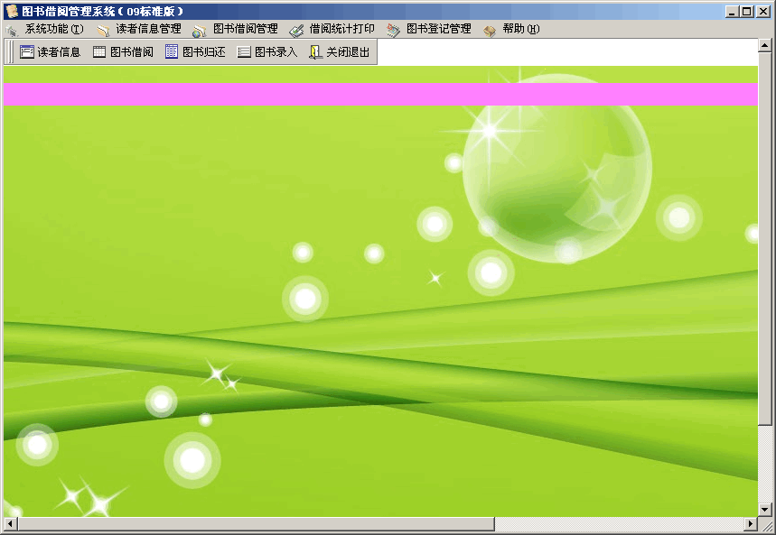776x535 pixels.
Task: Click the vertical scrollbar down arrow
Action: point(765,510)
